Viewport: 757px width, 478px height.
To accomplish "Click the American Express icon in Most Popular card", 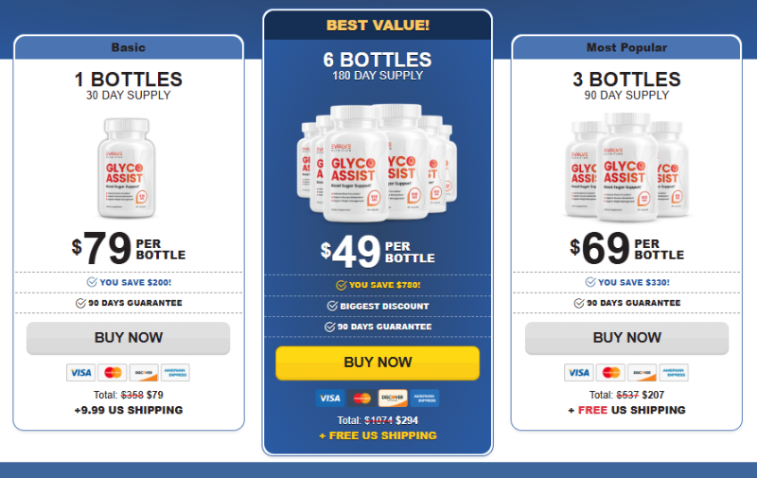I will click(x=674, y=373).
